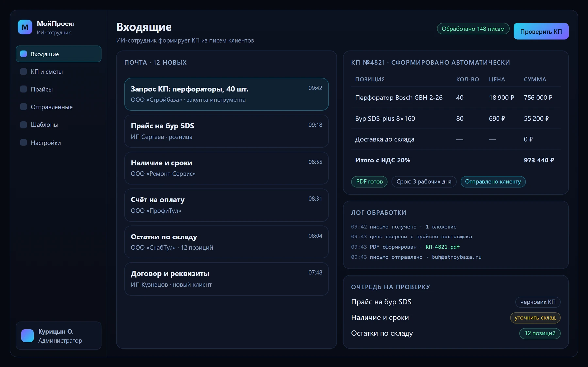
Task: Open the Договор и реквизиты email
Action: click(x=226, y=279)
